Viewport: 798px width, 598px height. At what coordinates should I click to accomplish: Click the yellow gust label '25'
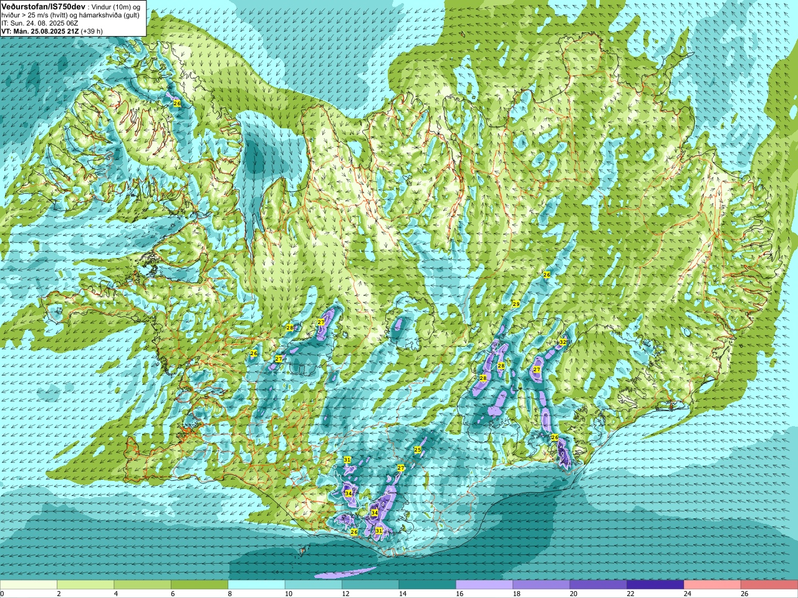tap(418, 449)
